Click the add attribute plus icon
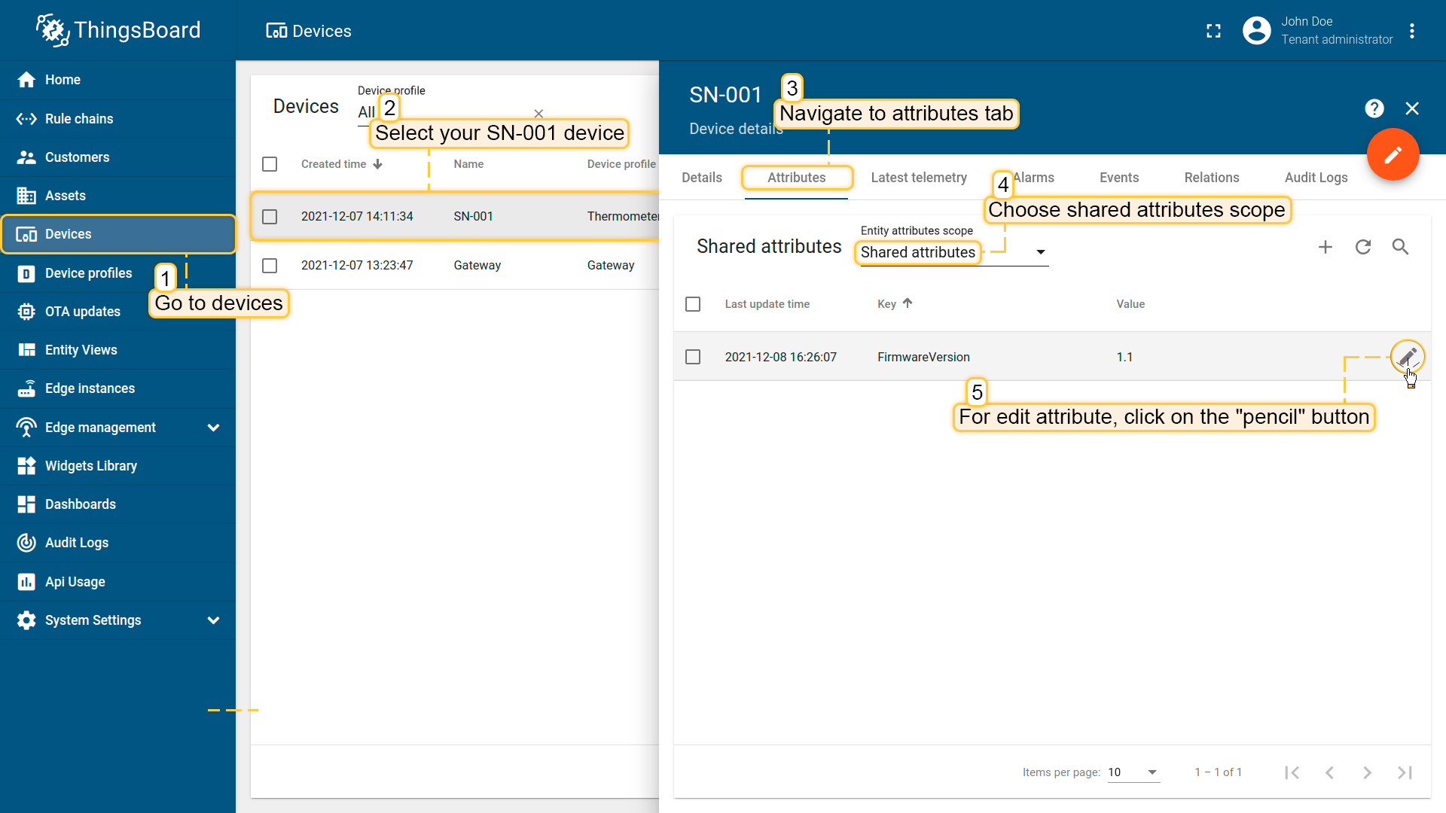Image resolution: width=1446 pixels, height=813 pixels. click(x=1325, y=247)
